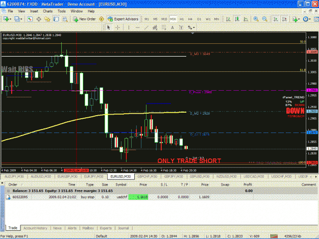This screenshot has width=319, height=239.
Task: Open the Alerts terminal tab
Action: 72,228
